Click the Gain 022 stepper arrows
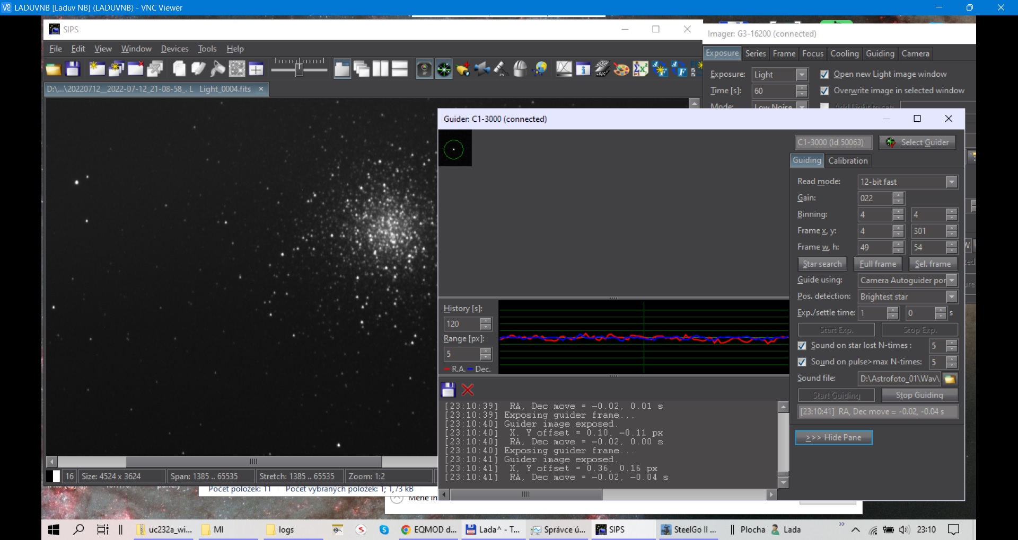 pos(898,199)
